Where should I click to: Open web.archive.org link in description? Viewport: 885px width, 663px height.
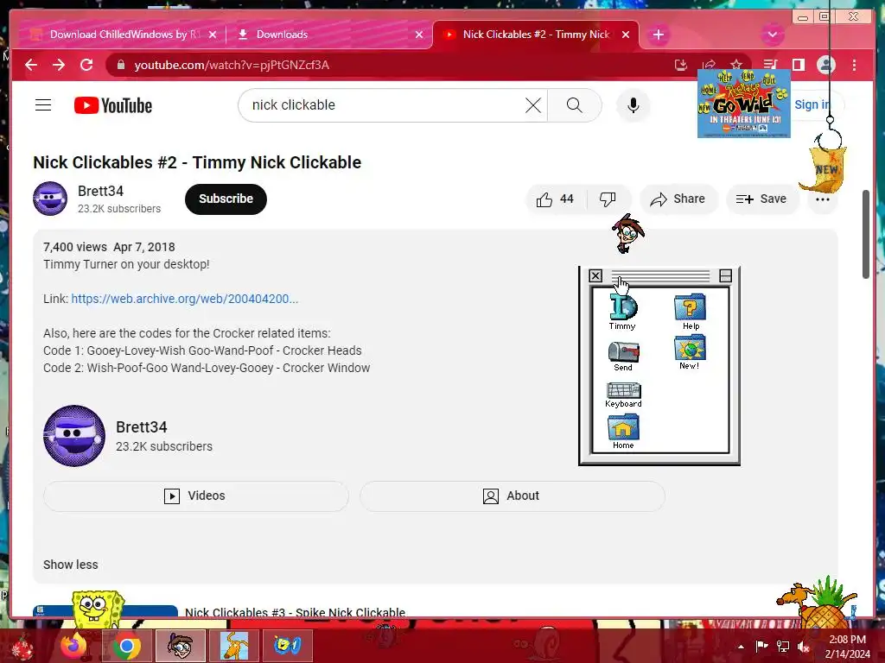click(185, 299)
